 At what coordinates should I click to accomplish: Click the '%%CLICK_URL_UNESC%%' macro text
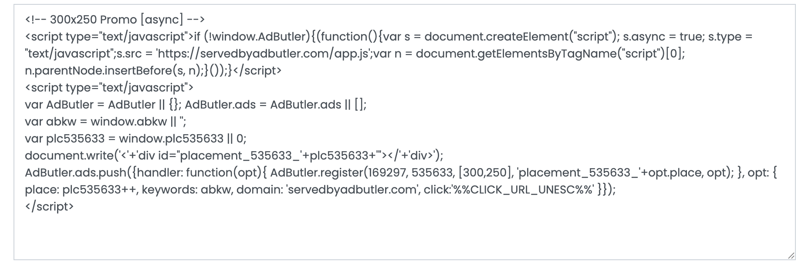click(x=523, y=190)
